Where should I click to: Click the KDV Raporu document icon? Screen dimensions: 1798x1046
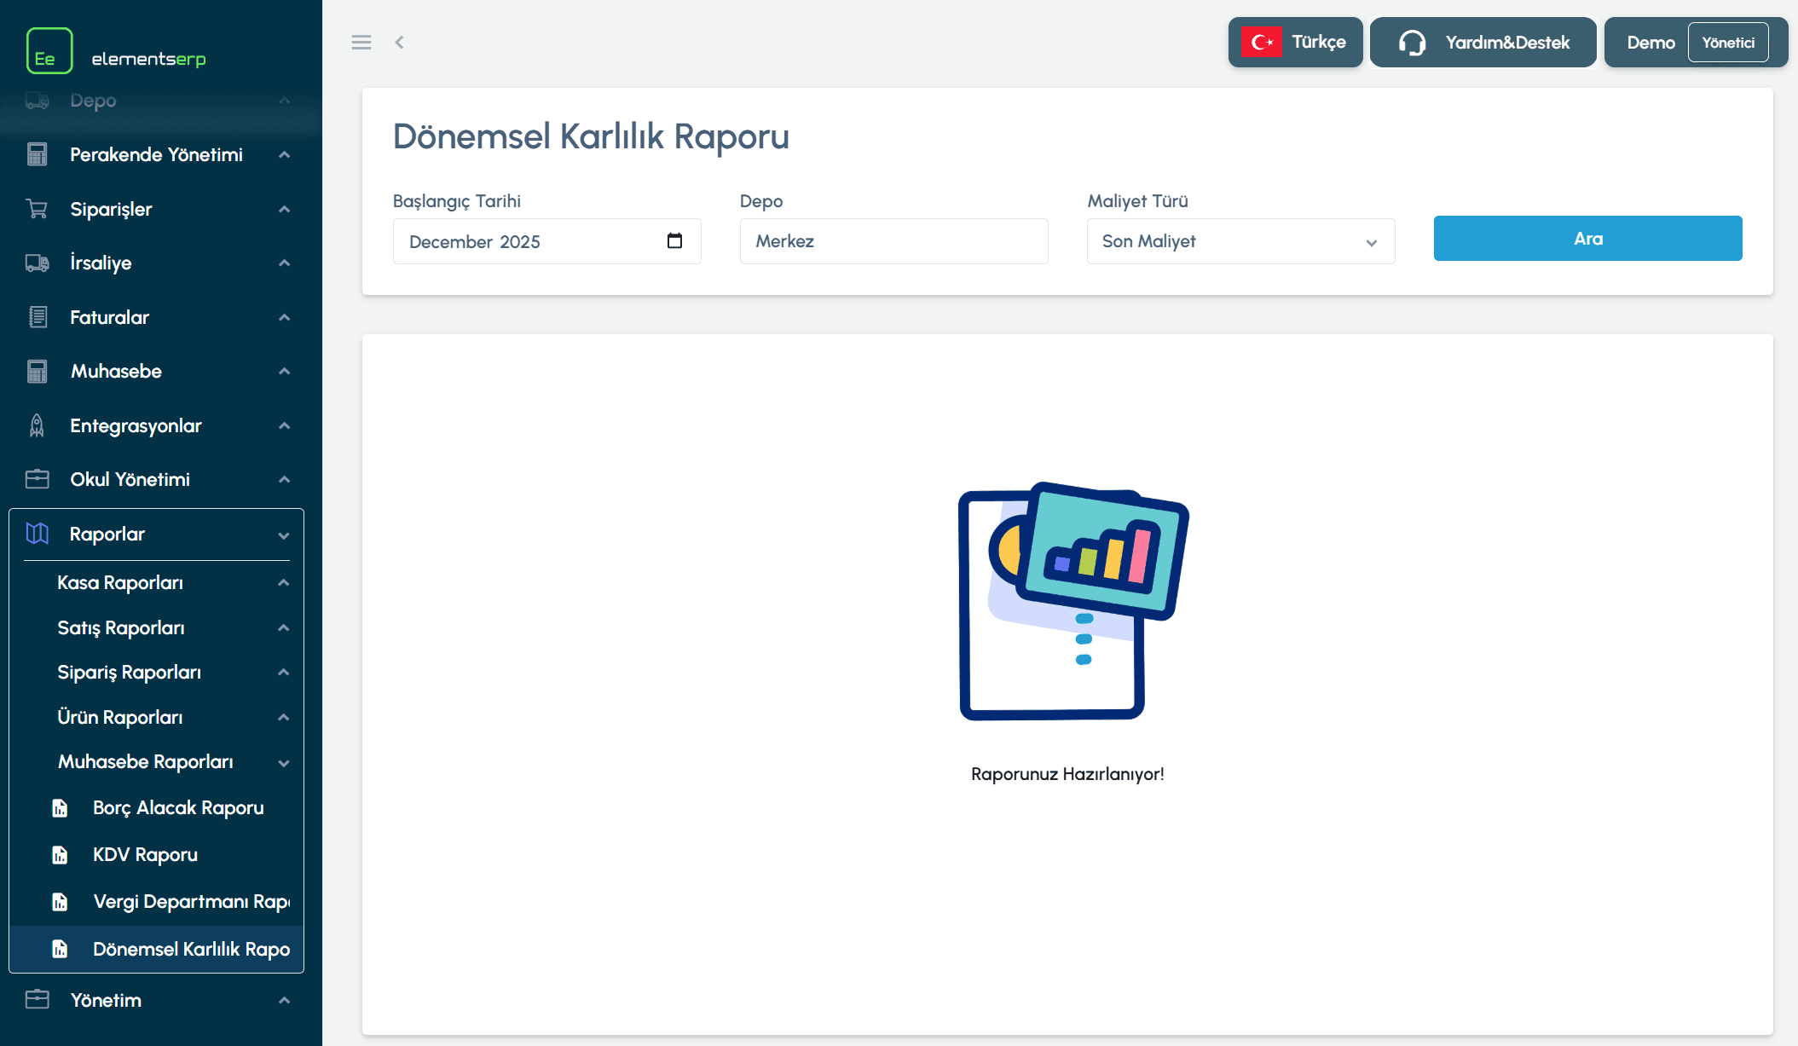click(x=60, y=855)
